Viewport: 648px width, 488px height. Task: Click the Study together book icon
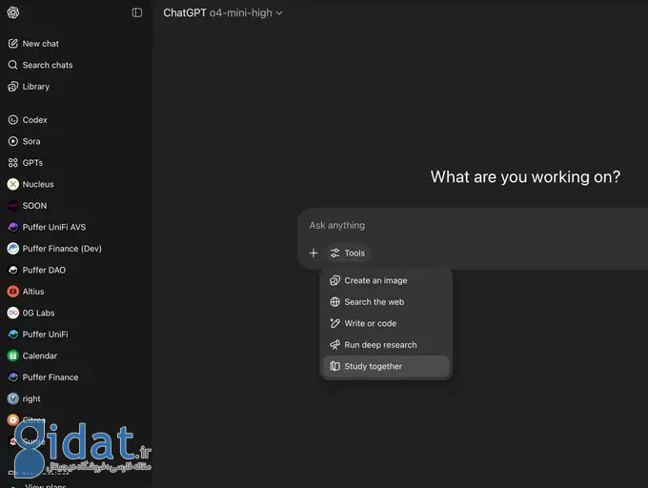[334, 367]
